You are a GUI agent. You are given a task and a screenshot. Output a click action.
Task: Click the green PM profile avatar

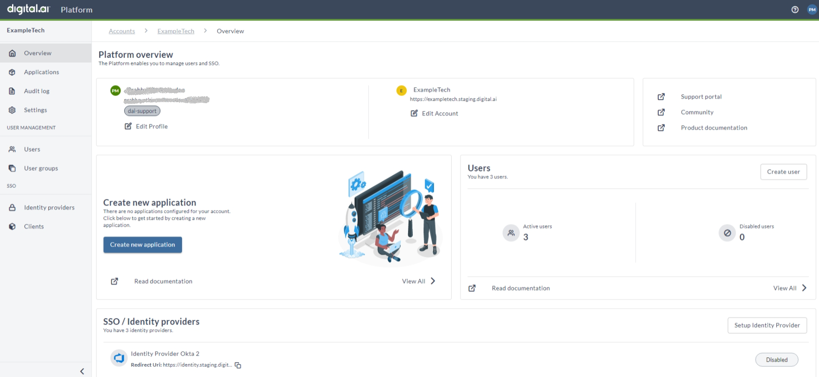pos(115,91)
